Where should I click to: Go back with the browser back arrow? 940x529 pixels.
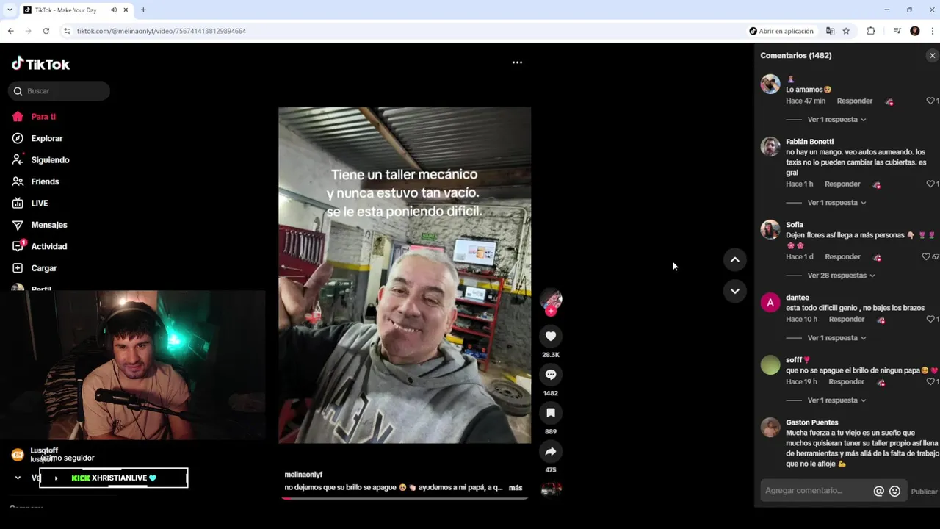pos(10,31)
